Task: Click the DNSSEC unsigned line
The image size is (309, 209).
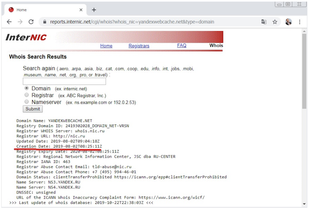Action: coord(36,192)
